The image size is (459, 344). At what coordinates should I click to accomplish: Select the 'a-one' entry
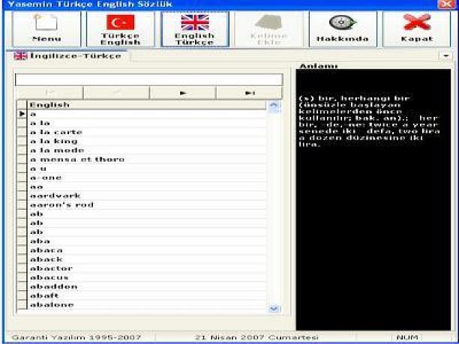click(x=146, y=178)
